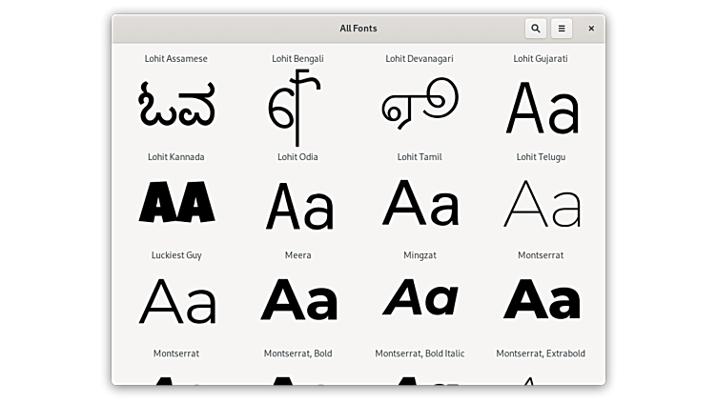Open the font search button

pos(535,29)
